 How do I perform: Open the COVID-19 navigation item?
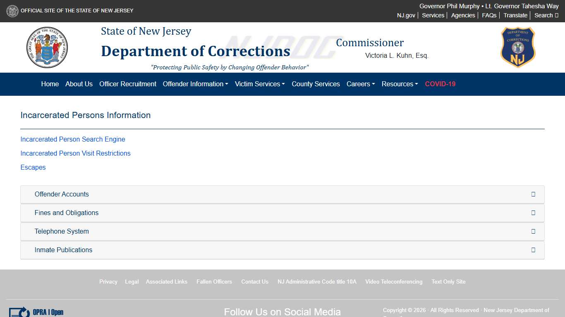tap(440, 84)
